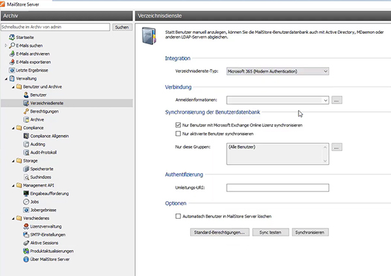Click the Produktaktualisierungen icon

tap(25, 251)
